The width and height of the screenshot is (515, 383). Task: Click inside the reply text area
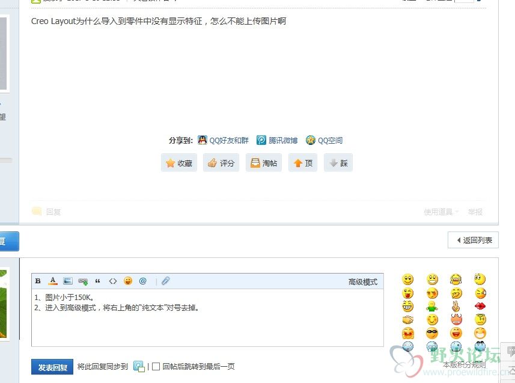coord(207,317)
